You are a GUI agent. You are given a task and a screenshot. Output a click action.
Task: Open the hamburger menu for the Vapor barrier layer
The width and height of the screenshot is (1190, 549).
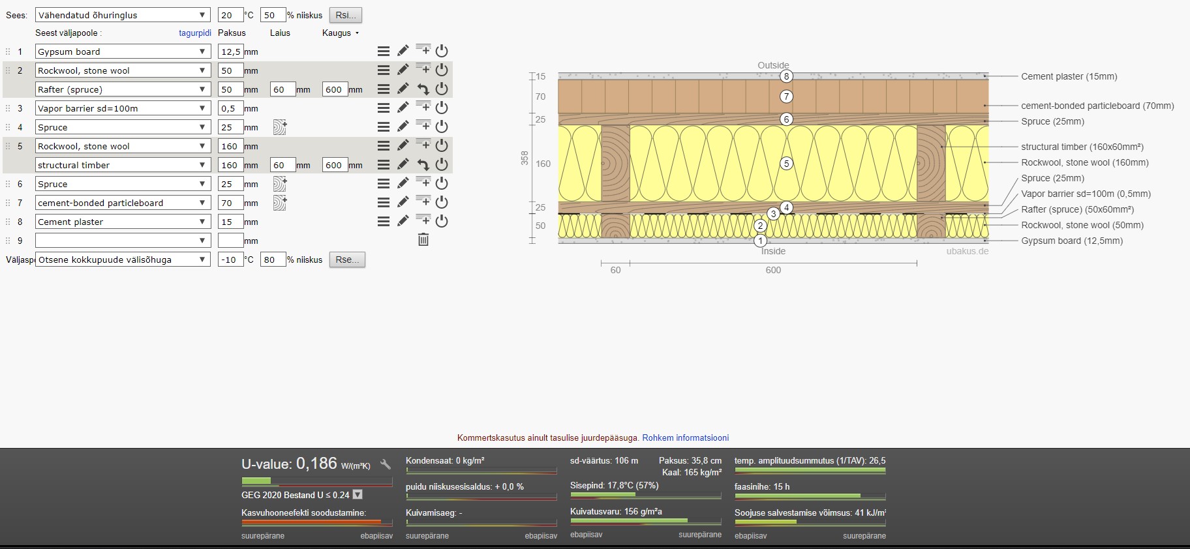[384, 108]
